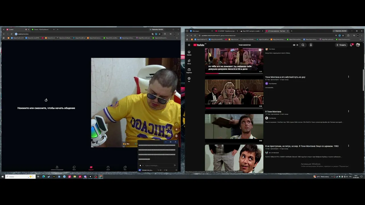Bookmark the rulet.tv page with the star

point(159,34)
